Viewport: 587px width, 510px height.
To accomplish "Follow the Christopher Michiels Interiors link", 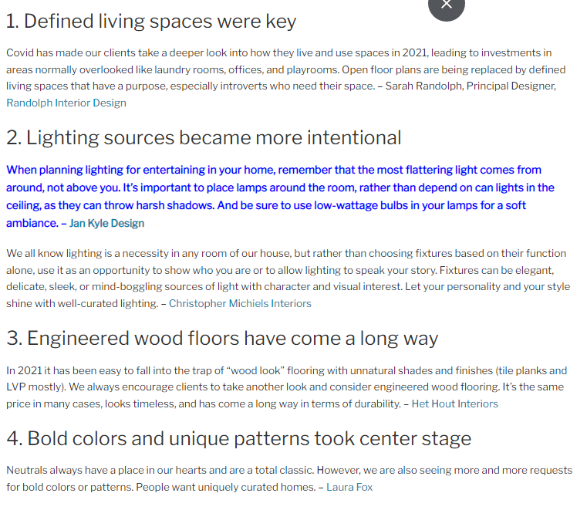I will tap(240, 304).
